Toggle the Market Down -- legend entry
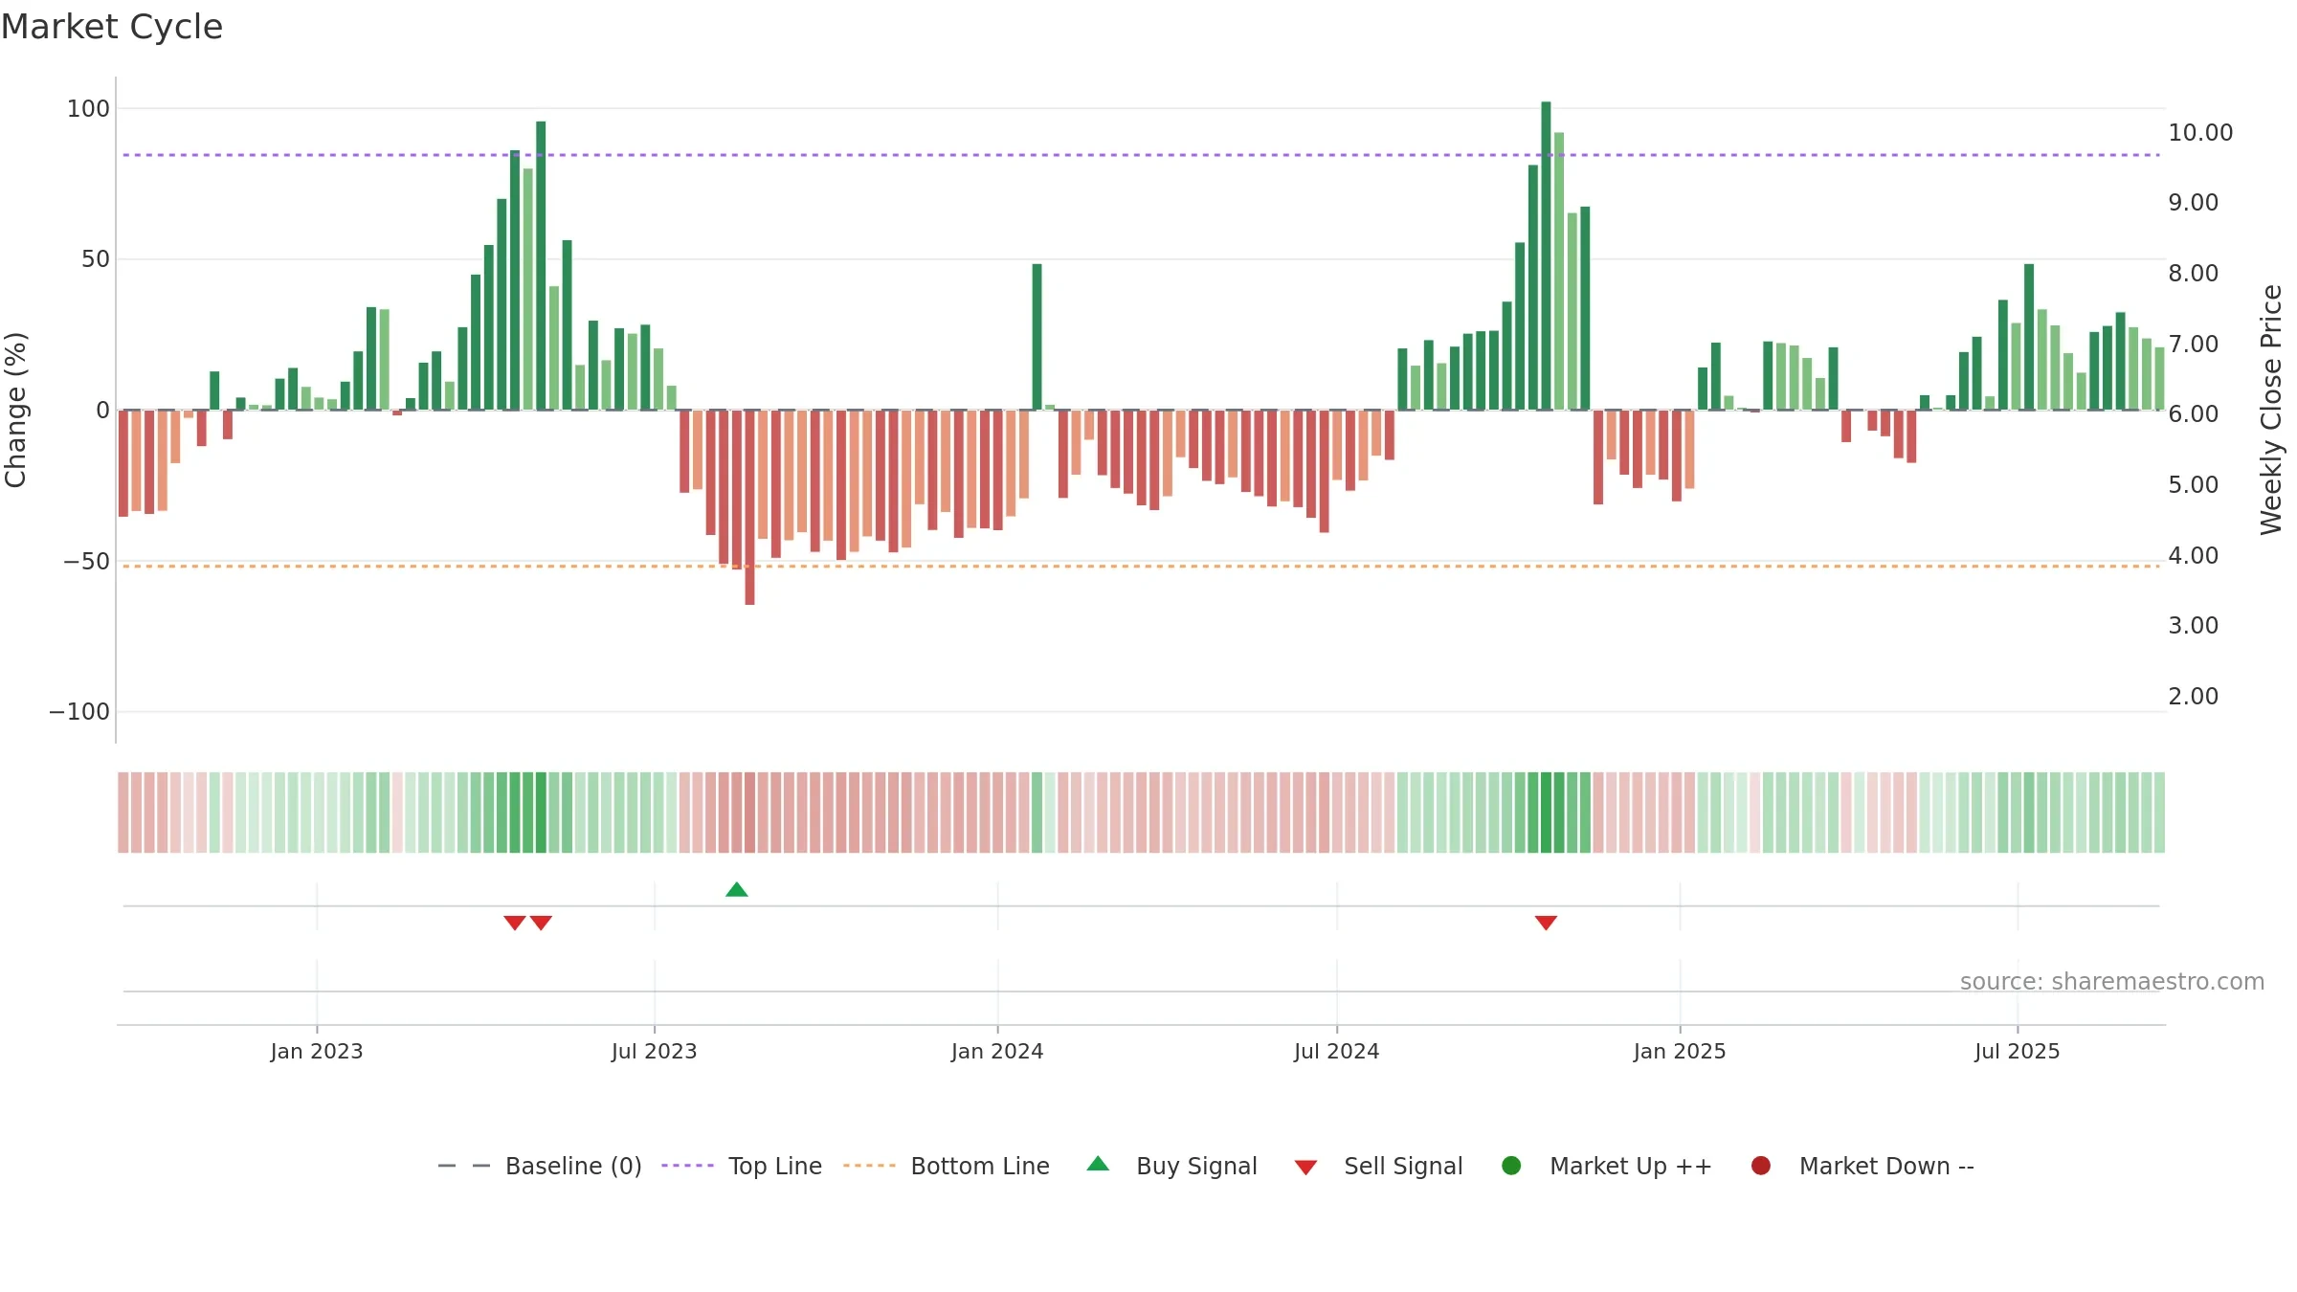The height and width of the screenshot is (1292, 2297). coord(1862,1166)
